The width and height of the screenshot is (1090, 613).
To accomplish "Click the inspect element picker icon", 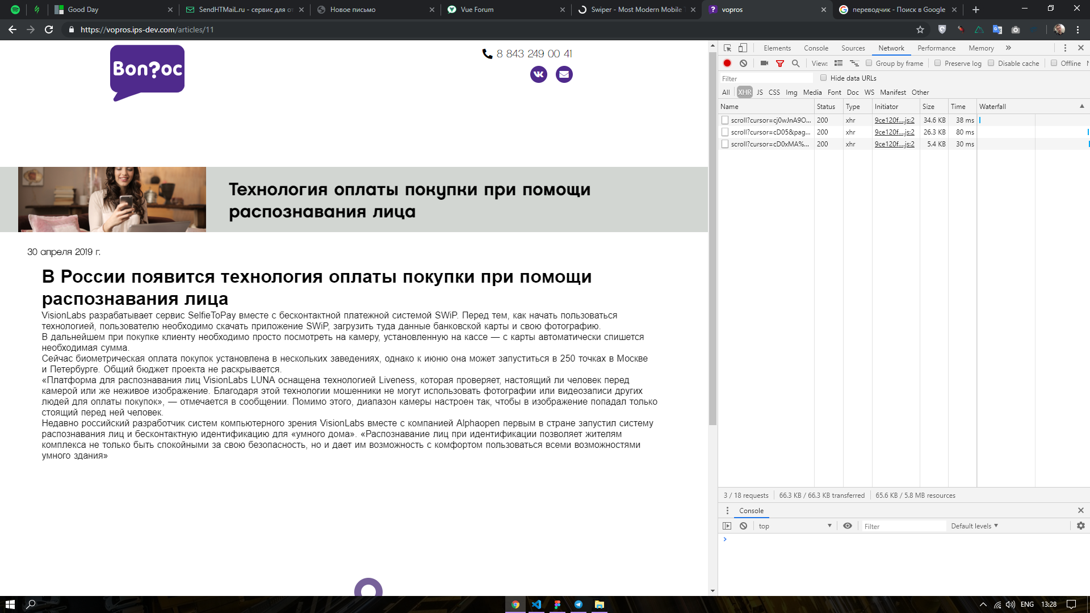I will tap(727, 48).
